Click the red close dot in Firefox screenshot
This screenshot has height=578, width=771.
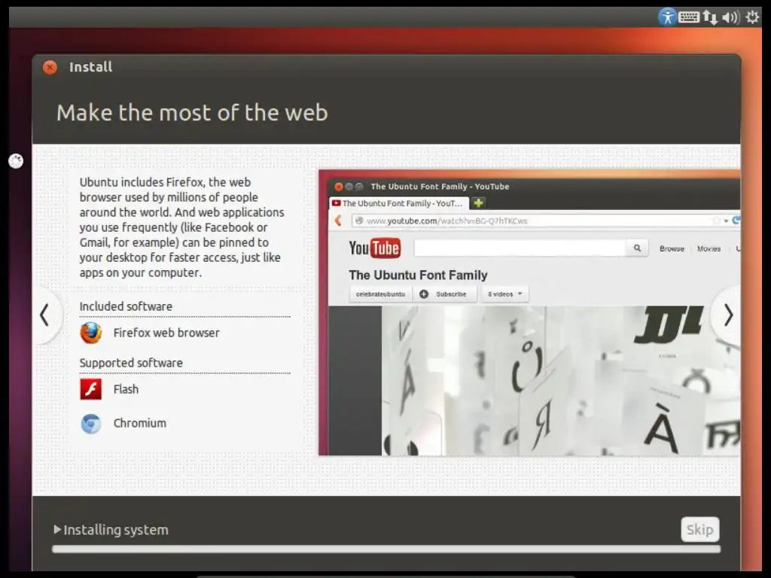338,187
